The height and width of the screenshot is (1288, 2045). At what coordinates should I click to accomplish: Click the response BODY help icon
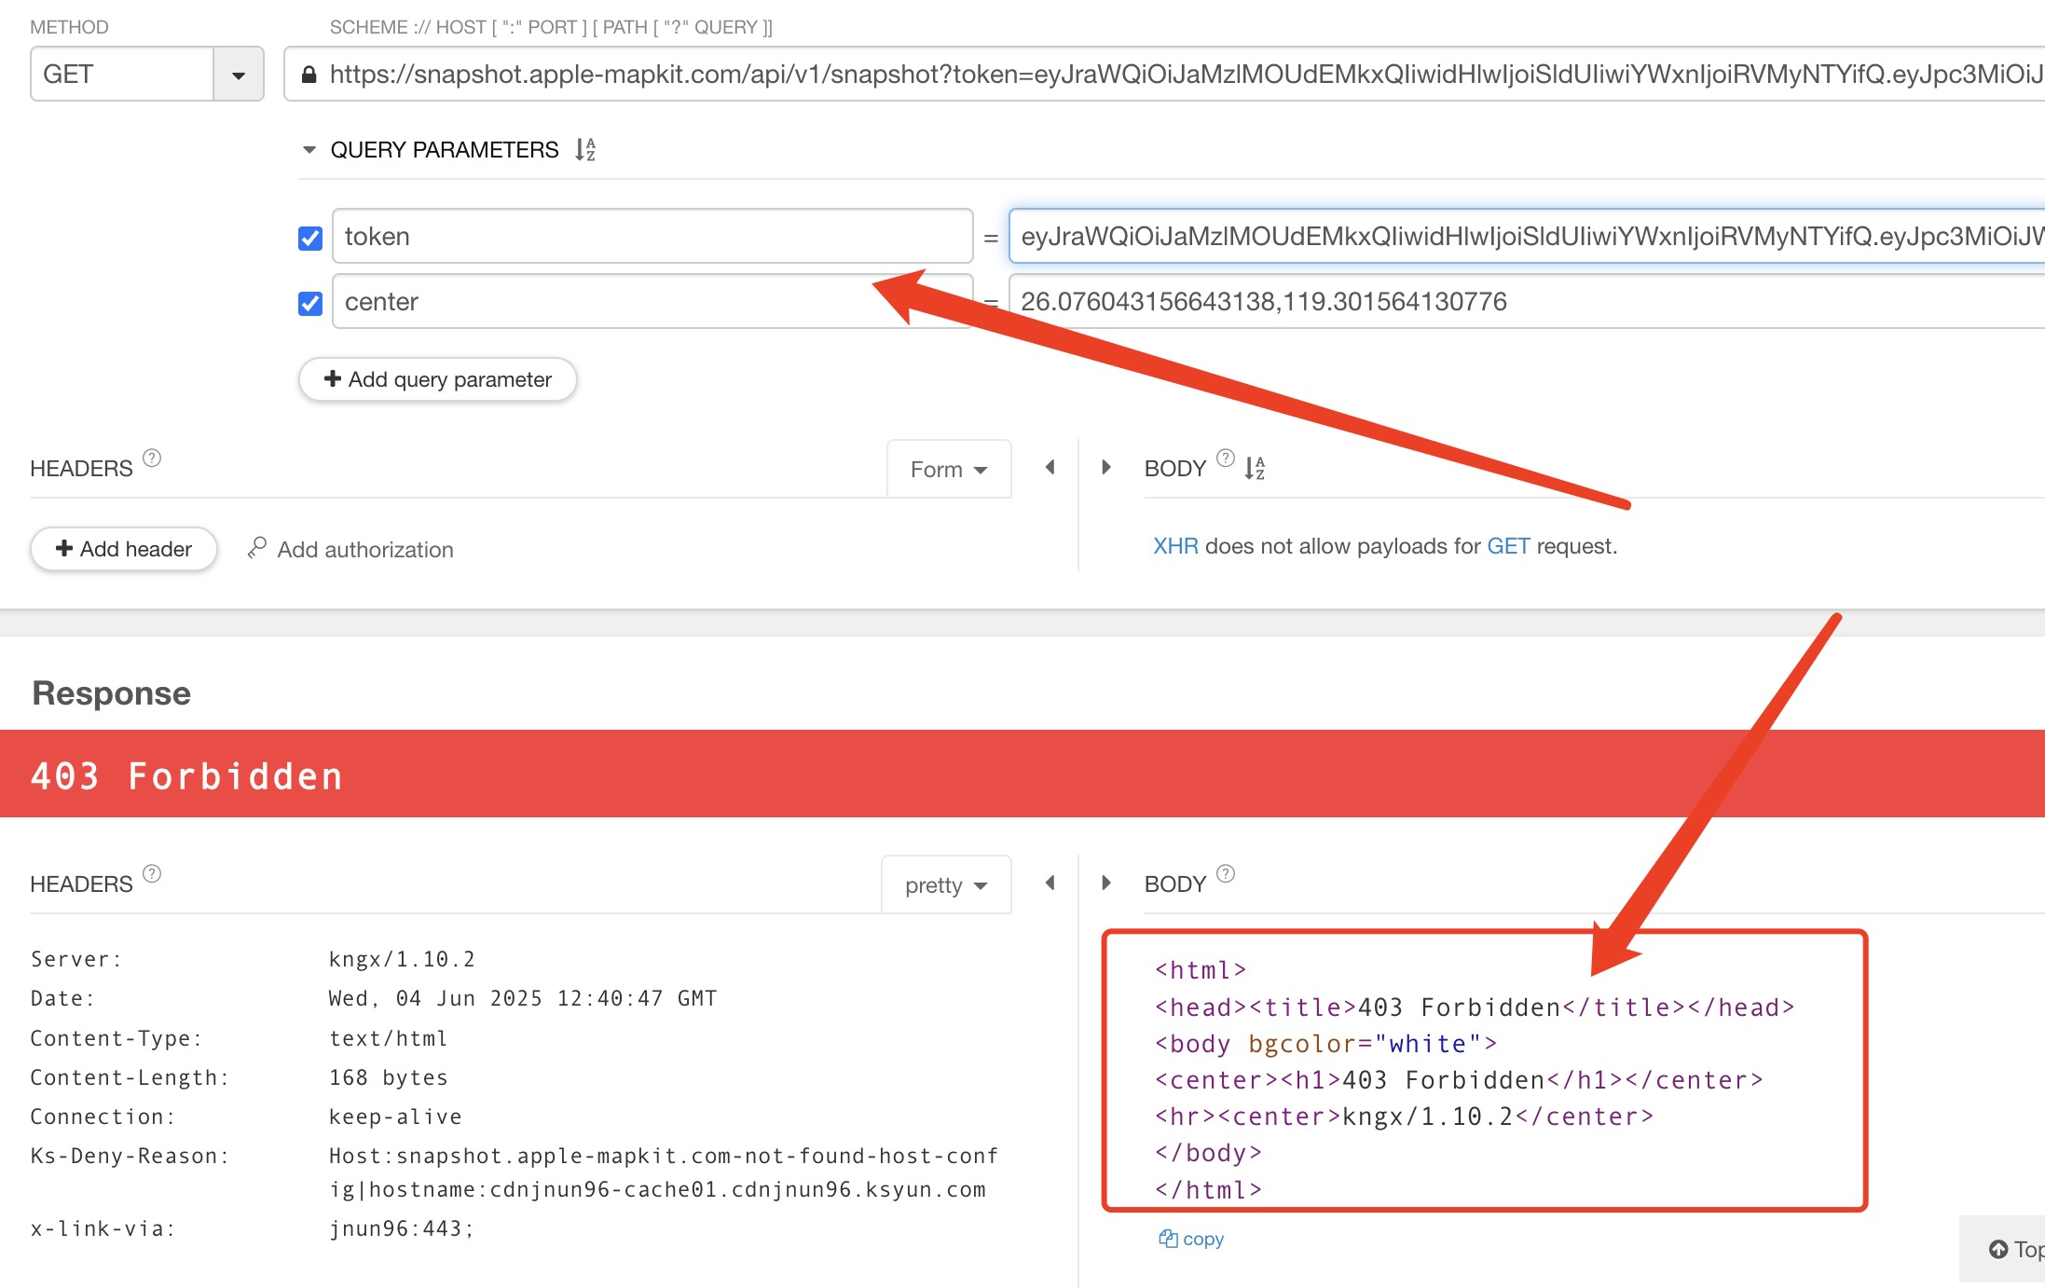[x=1226, y=873]
